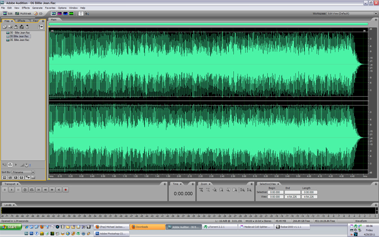
Task: Expand the Files panel options menu arrow
Action: [43, 21]
